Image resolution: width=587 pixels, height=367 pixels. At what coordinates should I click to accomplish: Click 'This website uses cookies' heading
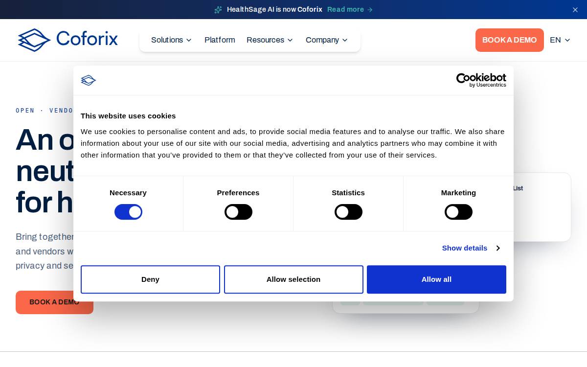[x=128, y=116]
